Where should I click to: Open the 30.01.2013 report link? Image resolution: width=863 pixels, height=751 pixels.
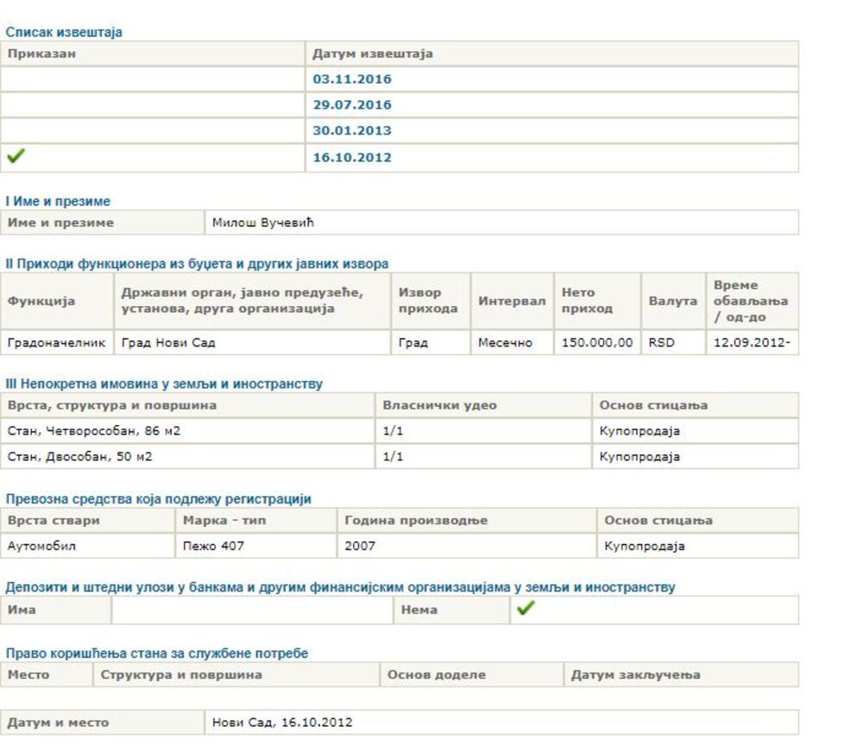click(351, 131)
